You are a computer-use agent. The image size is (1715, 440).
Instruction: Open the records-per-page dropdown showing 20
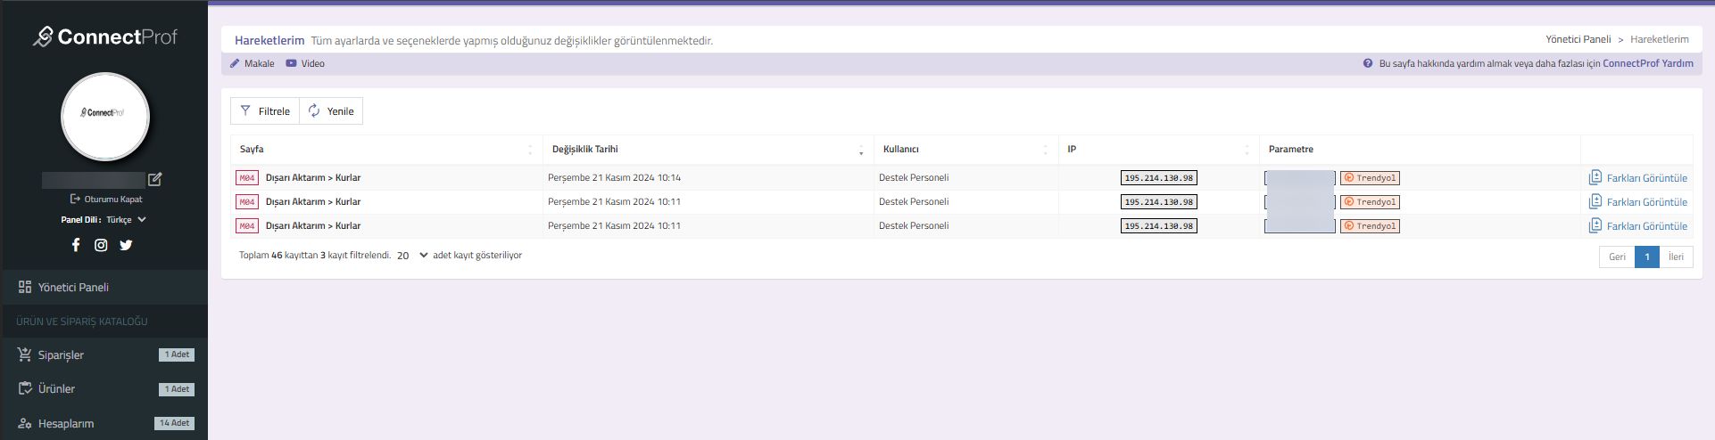[411, 256]
